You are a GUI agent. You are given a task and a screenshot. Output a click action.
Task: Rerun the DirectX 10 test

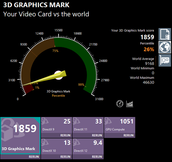65,157
